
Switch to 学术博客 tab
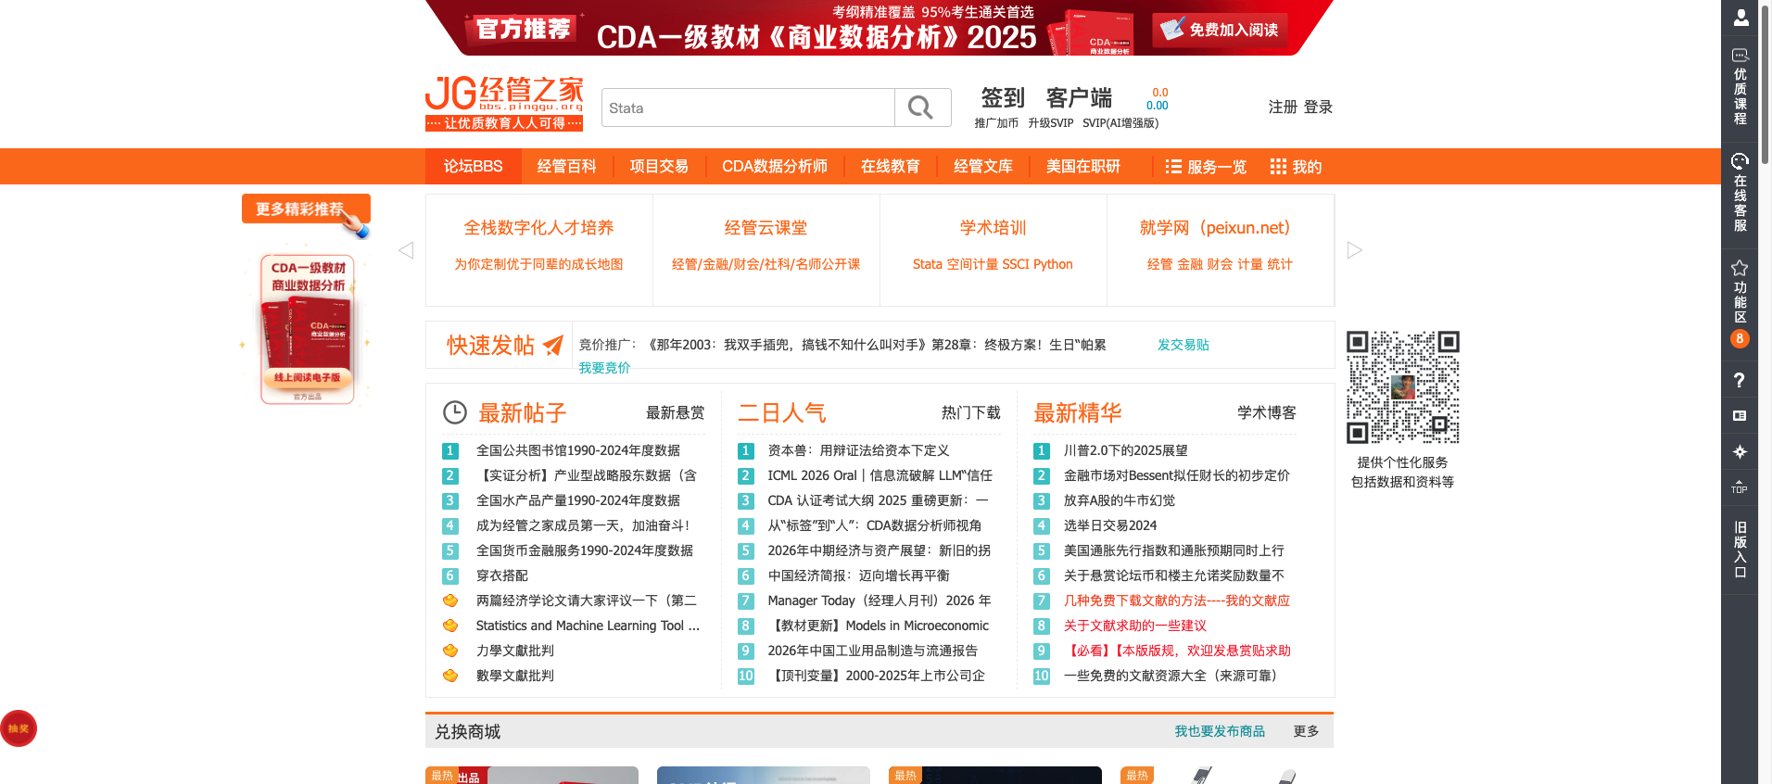1266,412
